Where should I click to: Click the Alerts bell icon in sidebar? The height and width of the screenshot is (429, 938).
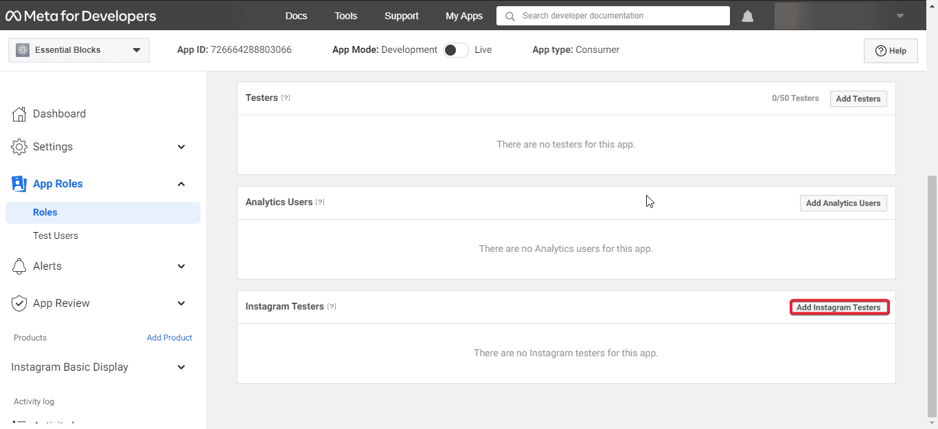[x=19, y=266]
